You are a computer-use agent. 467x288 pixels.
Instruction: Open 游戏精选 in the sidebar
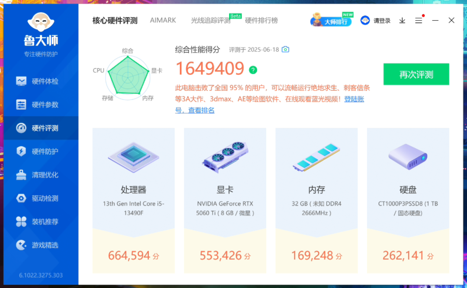[x=41, y=245]
